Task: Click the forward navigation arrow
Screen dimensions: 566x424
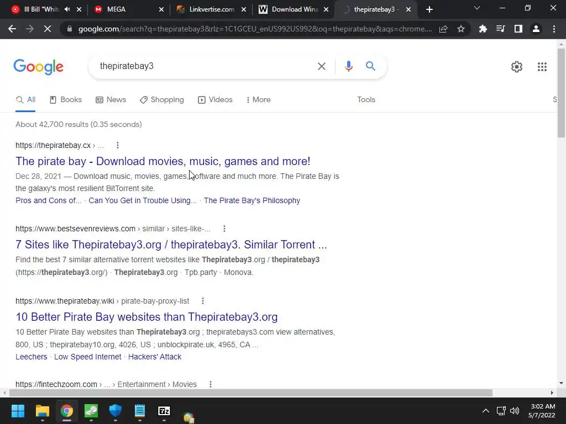Action: click(x=30, y=29)
